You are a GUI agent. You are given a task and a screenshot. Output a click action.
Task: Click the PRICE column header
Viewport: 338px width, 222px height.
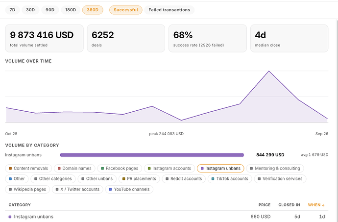[x=265, y=205]
